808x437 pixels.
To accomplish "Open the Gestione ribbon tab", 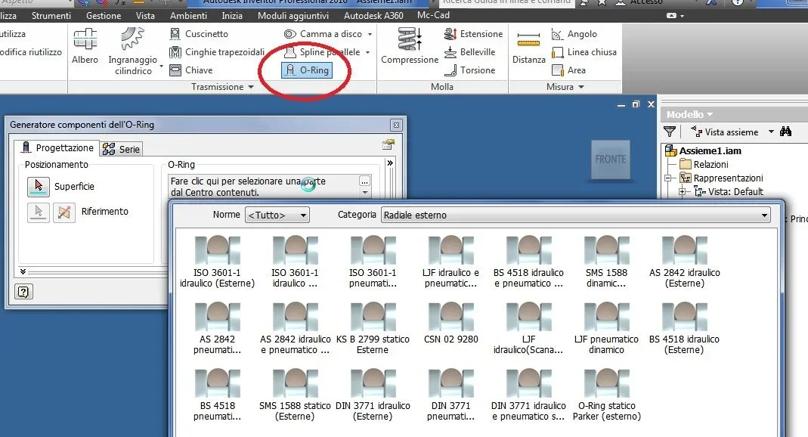I will point(104,16).
